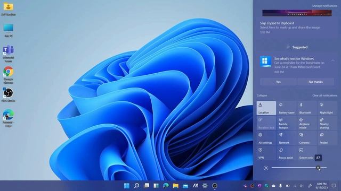Click the notification center icon beside clock
This screenshot has height=191, width=341.
[x=334, y=186]
